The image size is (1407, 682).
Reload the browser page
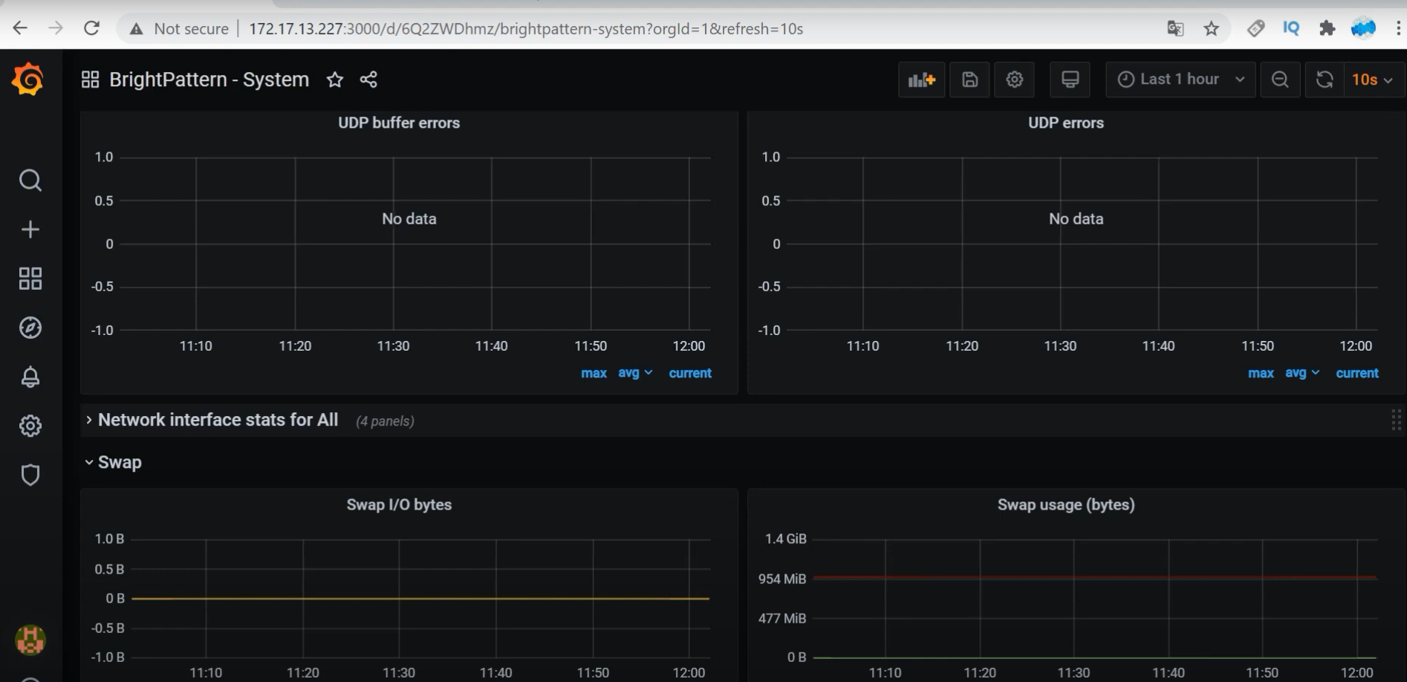91,28
